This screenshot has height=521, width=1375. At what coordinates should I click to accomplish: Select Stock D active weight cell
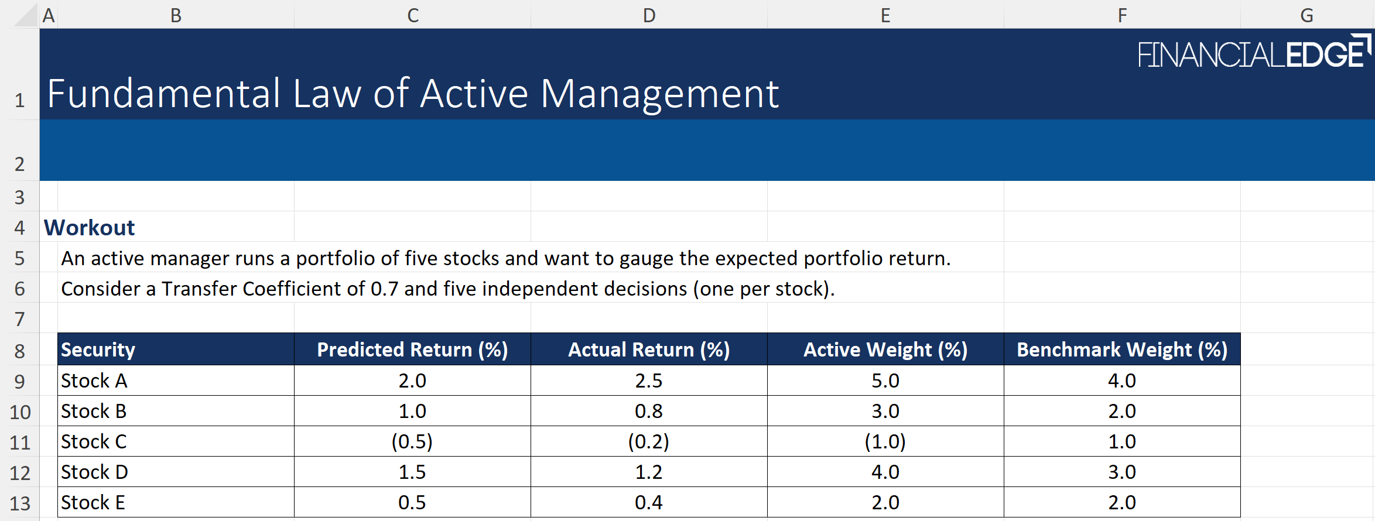point(885,472)
